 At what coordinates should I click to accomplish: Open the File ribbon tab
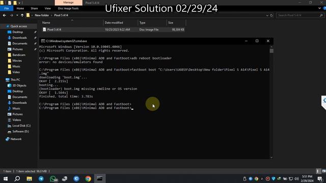pos(7,8)
